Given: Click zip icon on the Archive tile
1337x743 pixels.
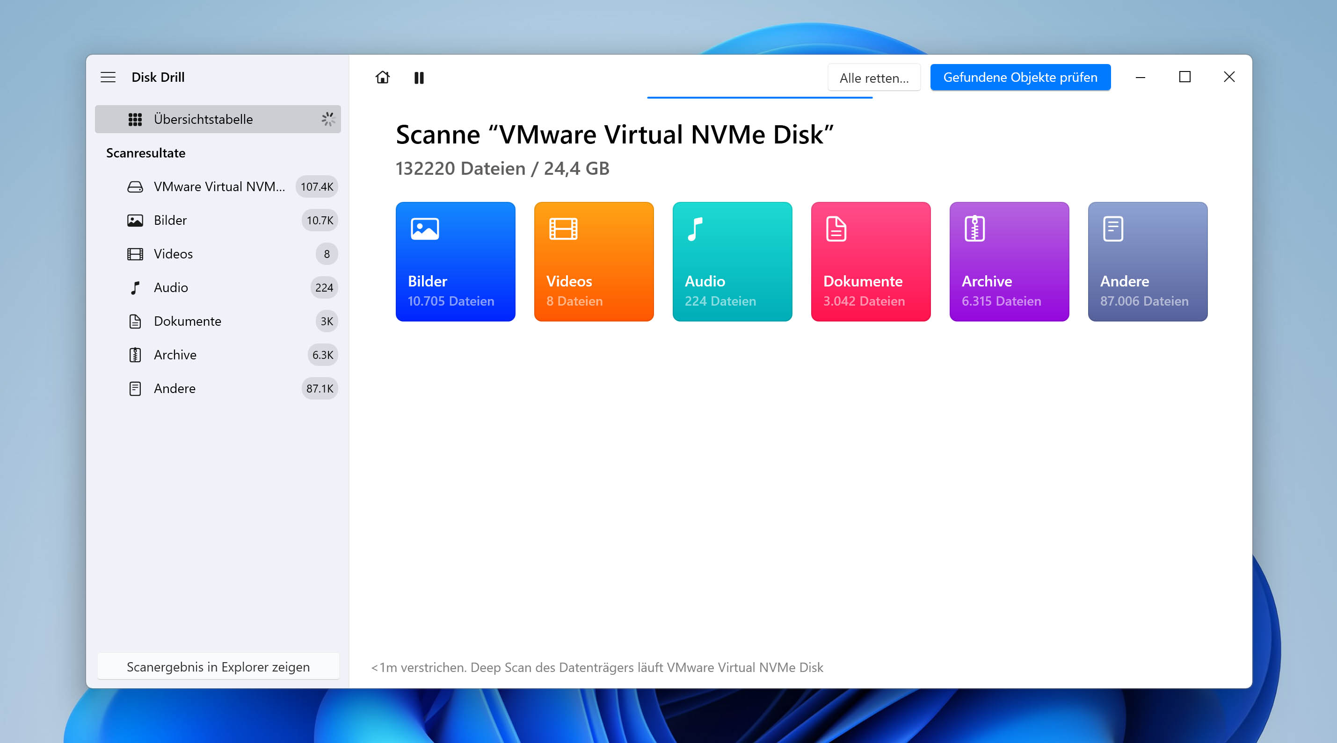Looking at the screenshot, I should click(975, 229).
